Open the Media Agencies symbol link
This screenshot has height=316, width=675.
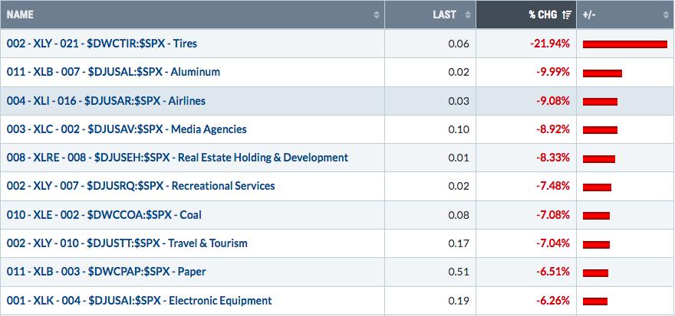[x=127, y=129]
